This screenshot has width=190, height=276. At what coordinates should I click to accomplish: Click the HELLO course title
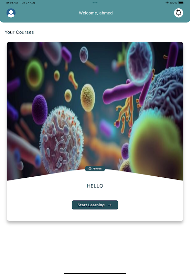point(95,186)
